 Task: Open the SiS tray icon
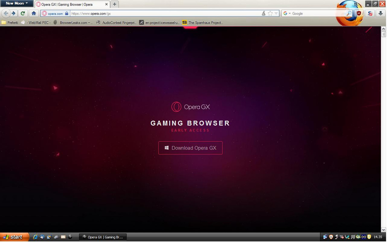(x=358, y=237)
